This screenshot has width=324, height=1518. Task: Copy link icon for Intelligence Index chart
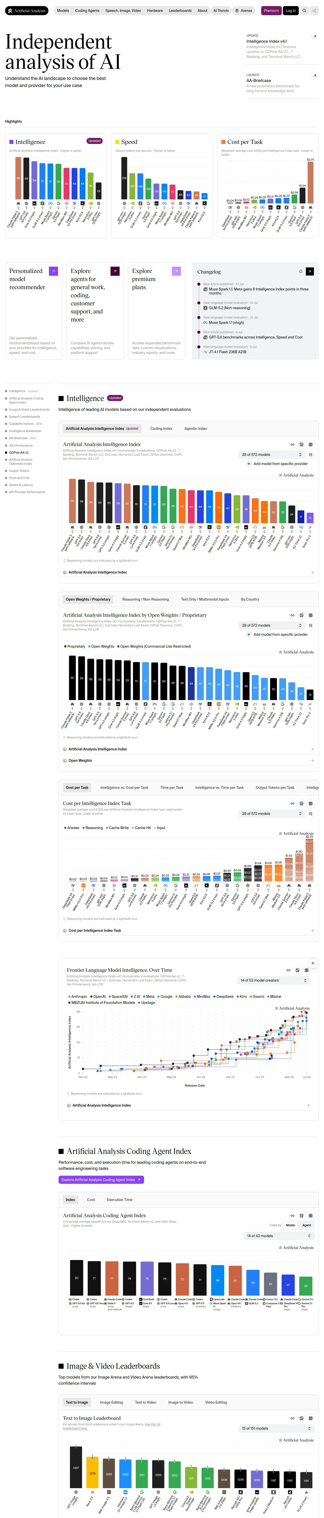pos(292,444)
